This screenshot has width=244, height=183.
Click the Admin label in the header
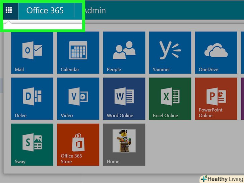click(x=95, y=11)
